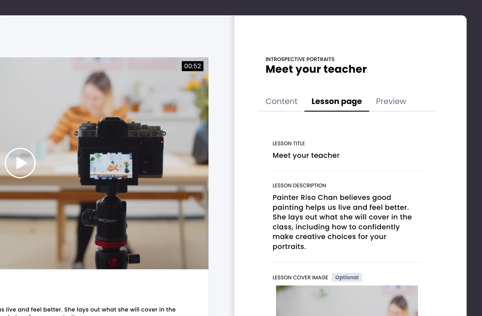Screen dimensions: 482x316
Task: Click the Lesson Description label
Action: 299,186
